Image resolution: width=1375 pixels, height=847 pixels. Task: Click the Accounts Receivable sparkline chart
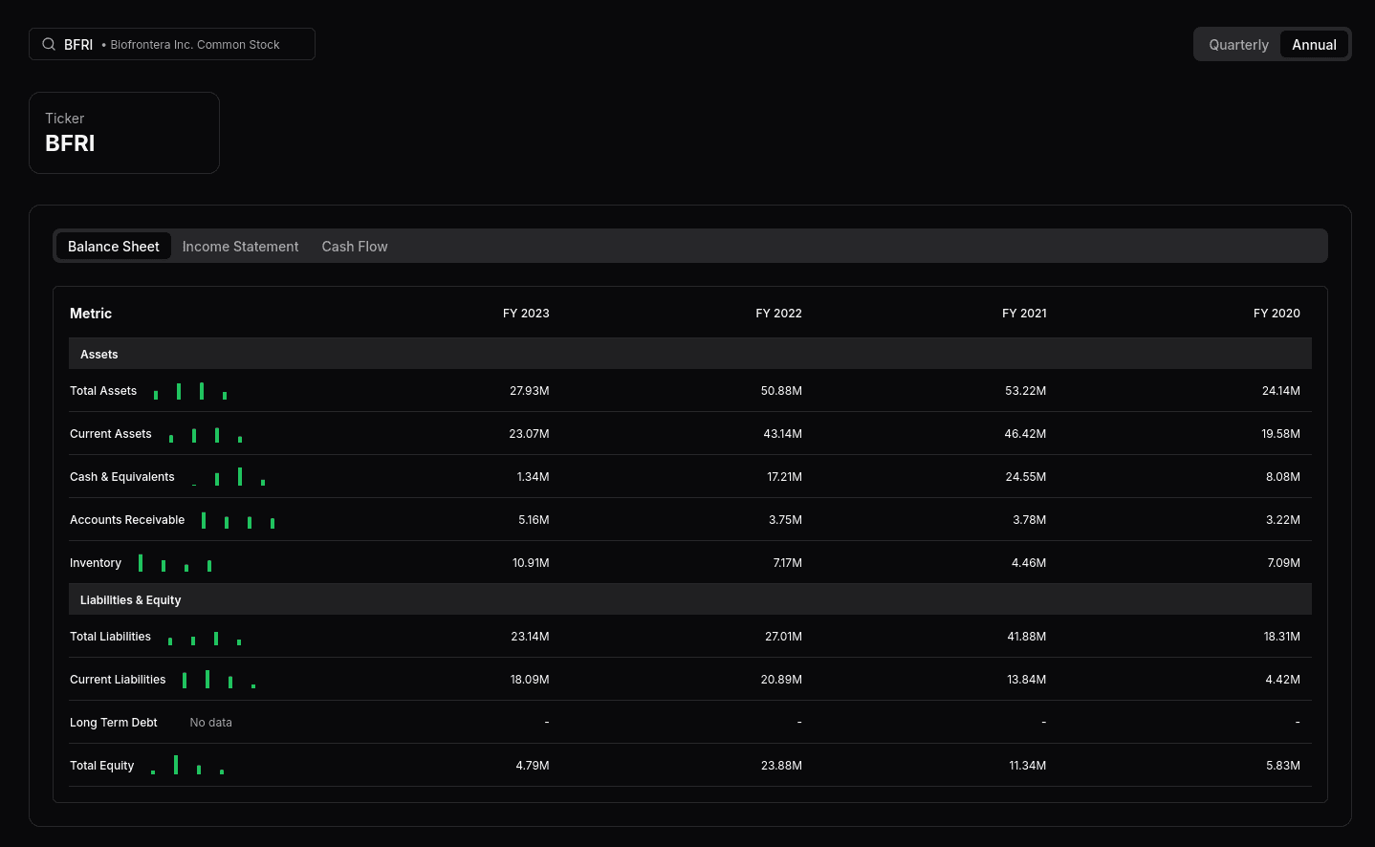pyautogui.click(x=238, y=520)
